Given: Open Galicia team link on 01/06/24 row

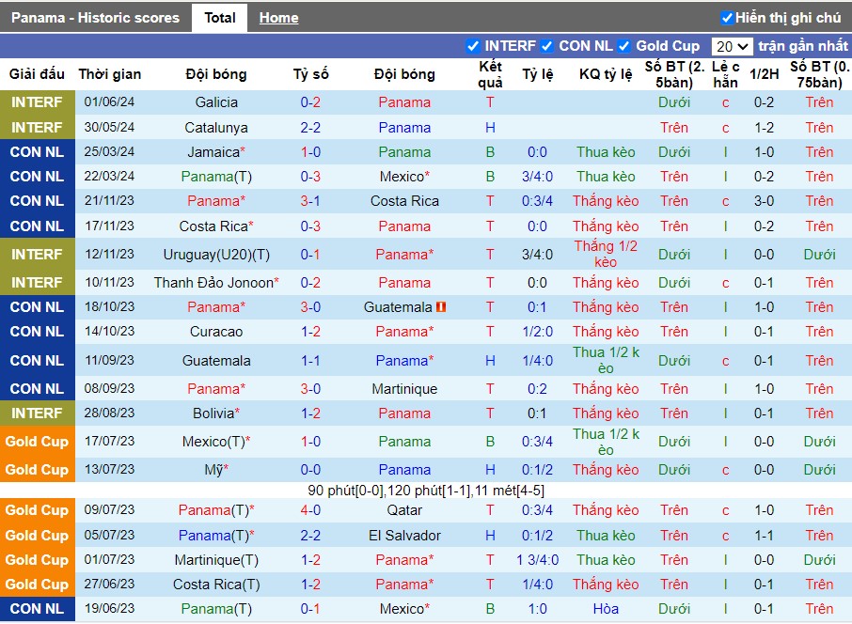Looking at the screenshot, I should [216, 102].
